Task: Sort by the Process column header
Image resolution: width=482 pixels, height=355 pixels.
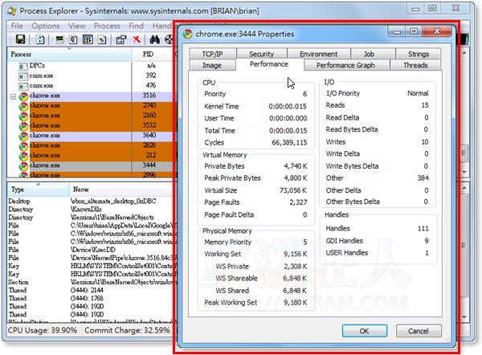Action: [69, 55]
